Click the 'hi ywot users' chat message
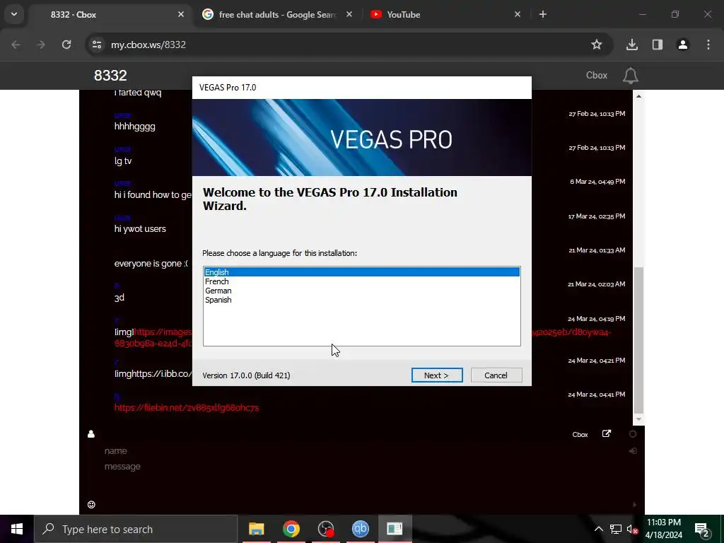The height and width of the screenshot is (543, 724). 140,229
